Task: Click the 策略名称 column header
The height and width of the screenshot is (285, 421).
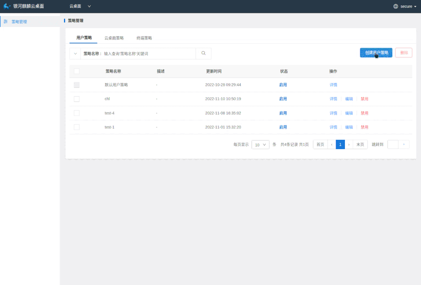Action: tap(113, 71)
